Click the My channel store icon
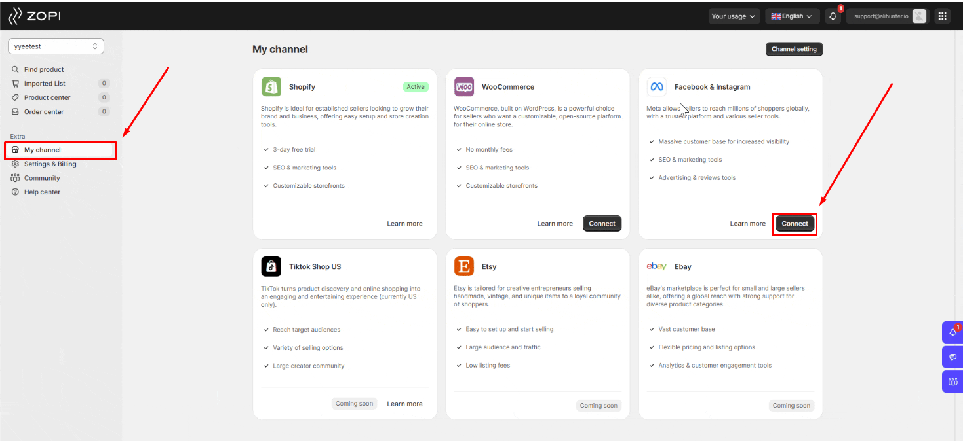Viewport: 963px width, 441px height. (x=15, y=150)
